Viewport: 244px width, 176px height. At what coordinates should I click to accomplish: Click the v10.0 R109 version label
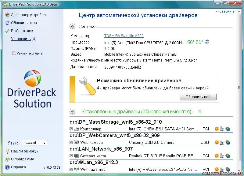coord(52,167)
